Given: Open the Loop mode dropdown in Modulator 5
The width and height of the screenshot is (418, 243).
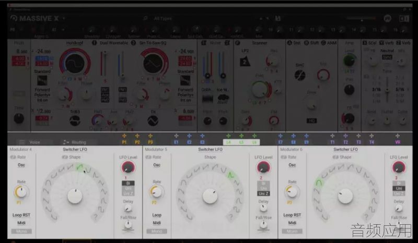Looking at the screenshot, I should (x=157, y=215).
